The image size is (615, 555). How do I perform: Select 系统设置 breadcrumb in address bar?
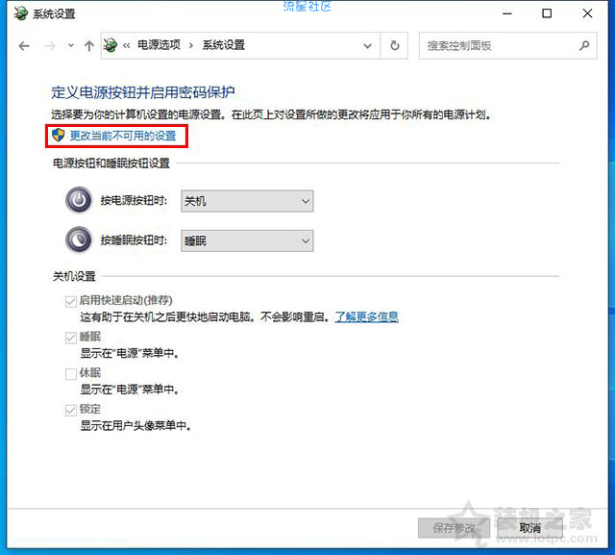[224, 45]
